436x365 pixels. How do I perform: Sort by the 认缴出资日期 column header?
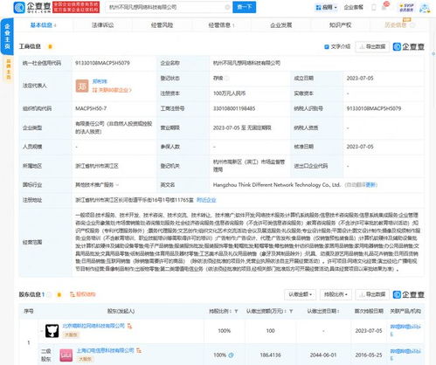pos(323,312)
